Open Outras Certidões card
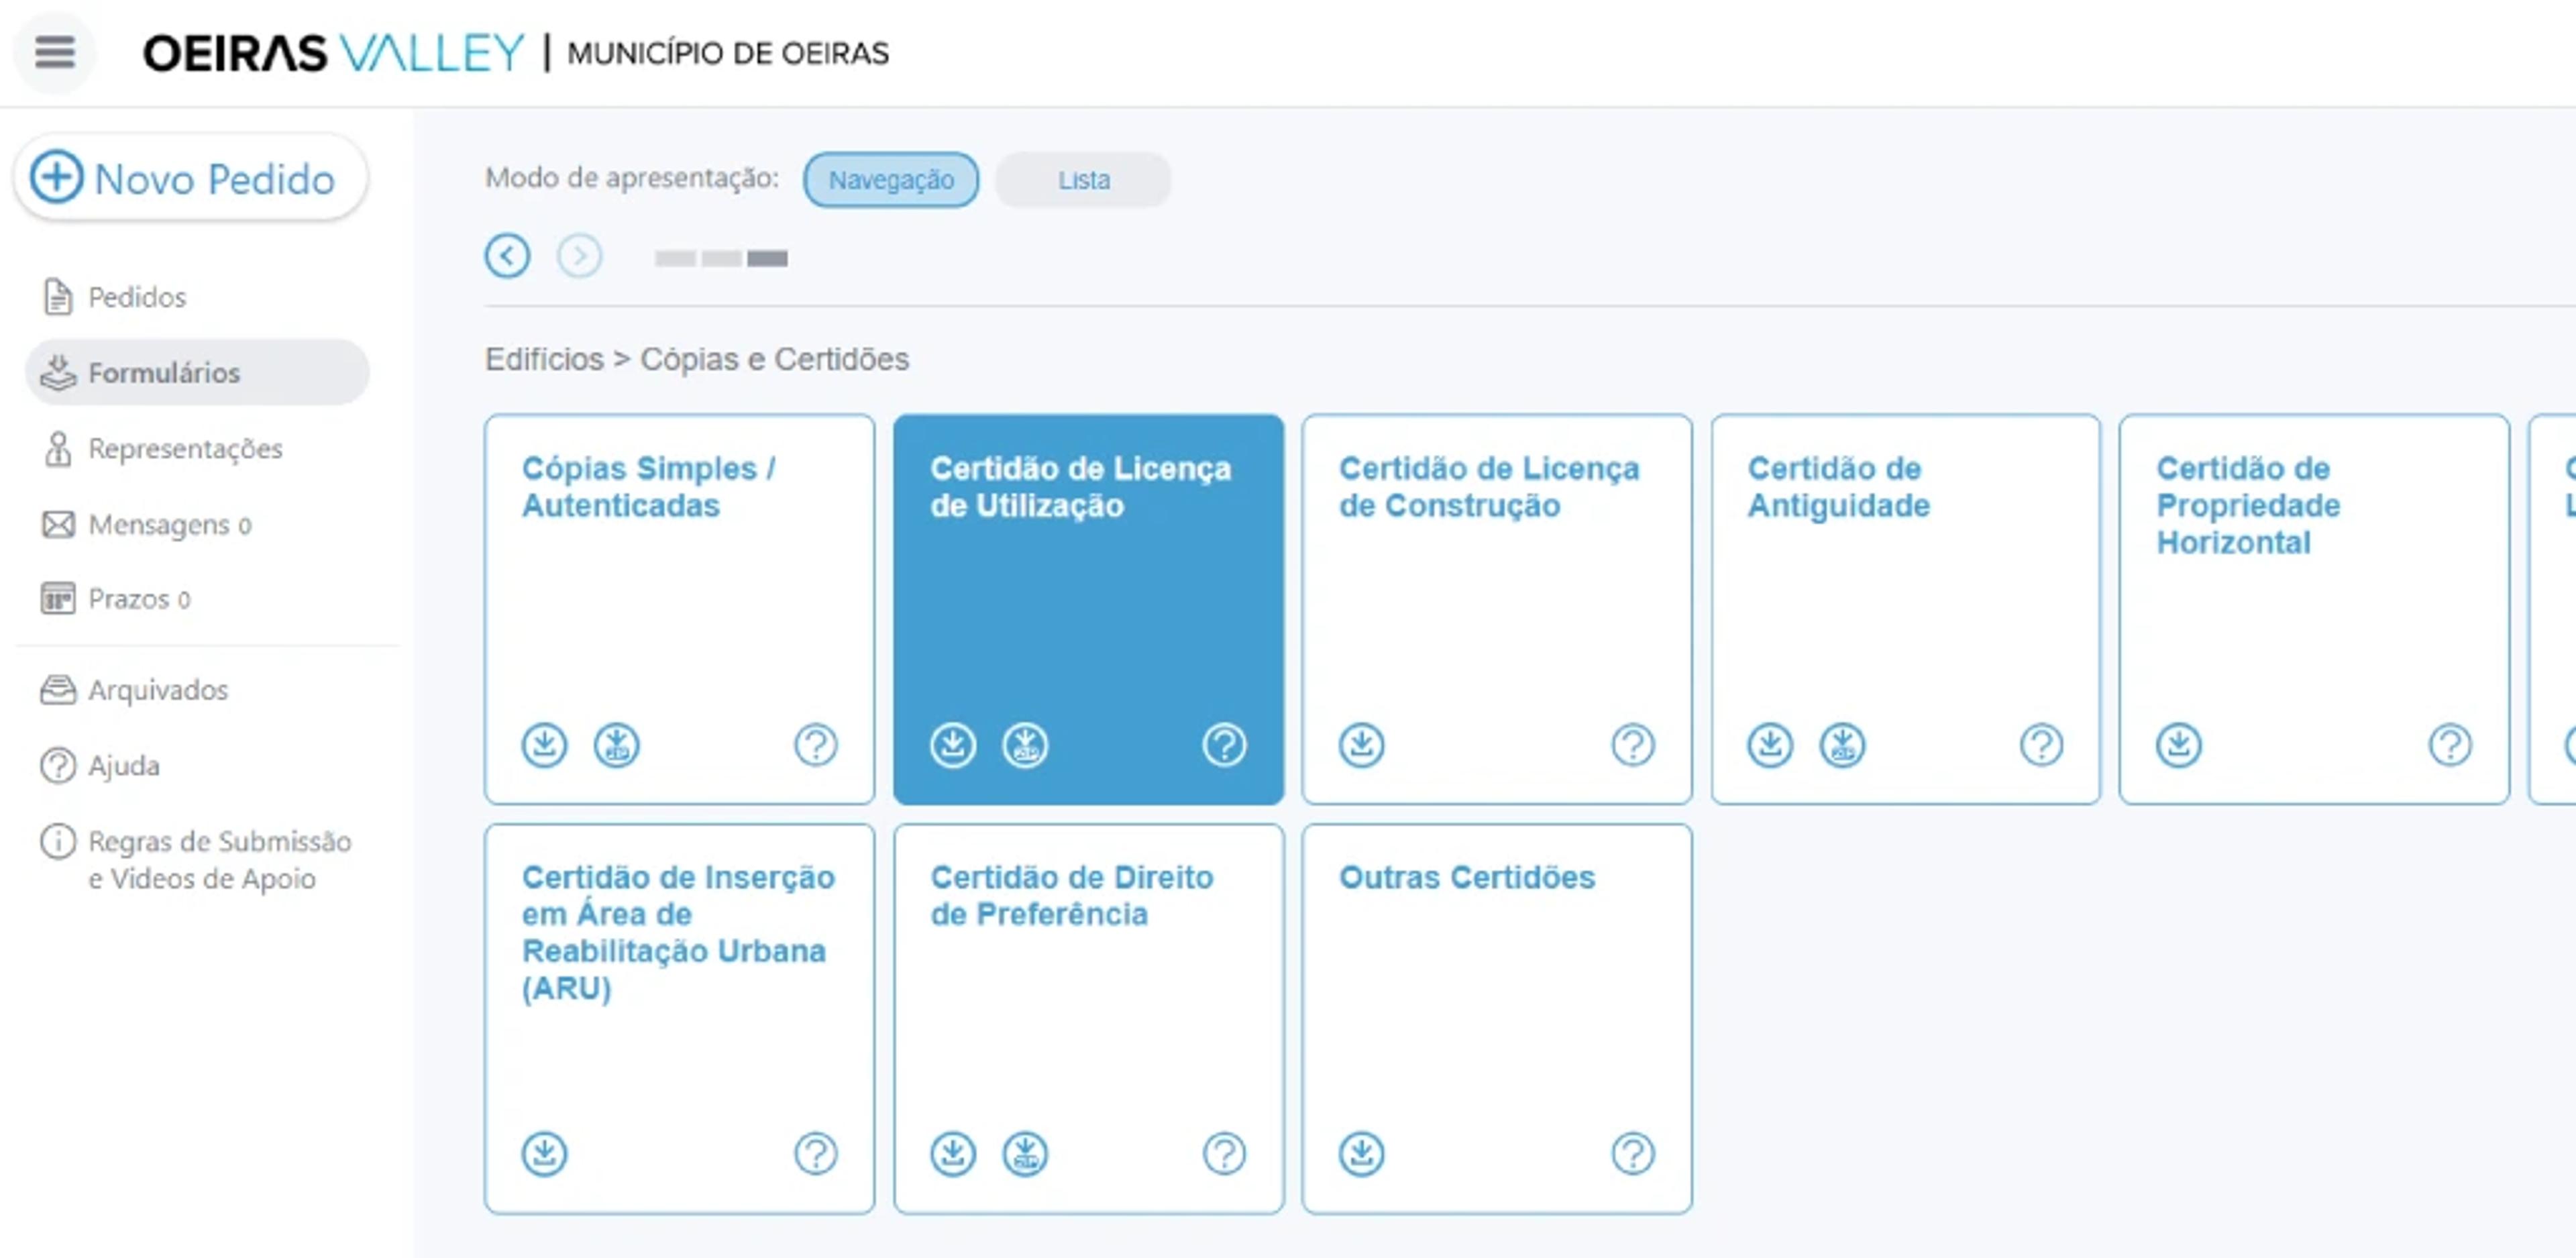The width and height of the screenshot is (2576, 1258). click(x=1498, y=1019)
